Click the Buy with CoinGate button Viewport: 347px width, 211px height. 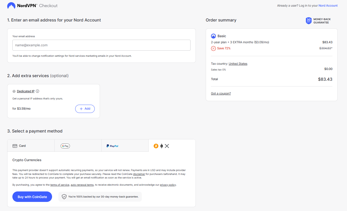(x=32, y=197)
